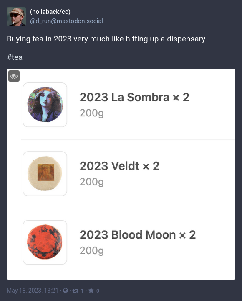This screenshot has height=301, width=242.
Task: Click the 2023 La Sombra × 2 title
Action: (134, 97)
